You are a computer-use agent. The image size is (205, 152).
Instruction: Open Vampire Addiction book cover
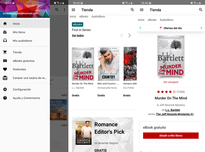click(130, 64)
